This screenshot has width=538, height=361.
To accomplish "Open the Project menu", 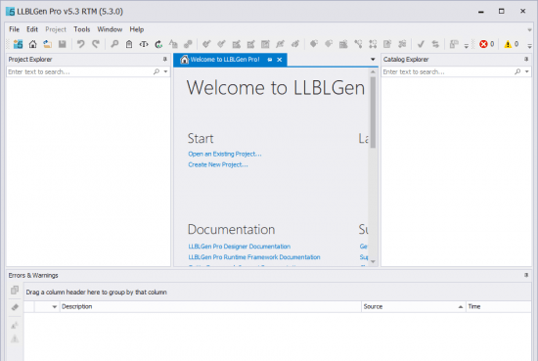I will pyautogui.click(x=56, y=29).
